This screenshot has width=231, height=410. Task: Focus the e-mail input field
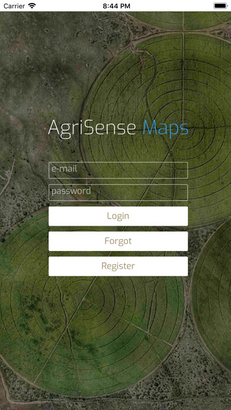point(118,170)
